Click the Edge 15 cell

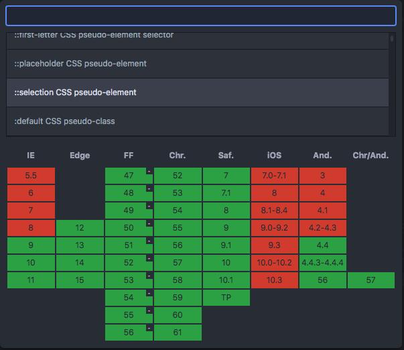pyautogui.click(x=80, y=280)
